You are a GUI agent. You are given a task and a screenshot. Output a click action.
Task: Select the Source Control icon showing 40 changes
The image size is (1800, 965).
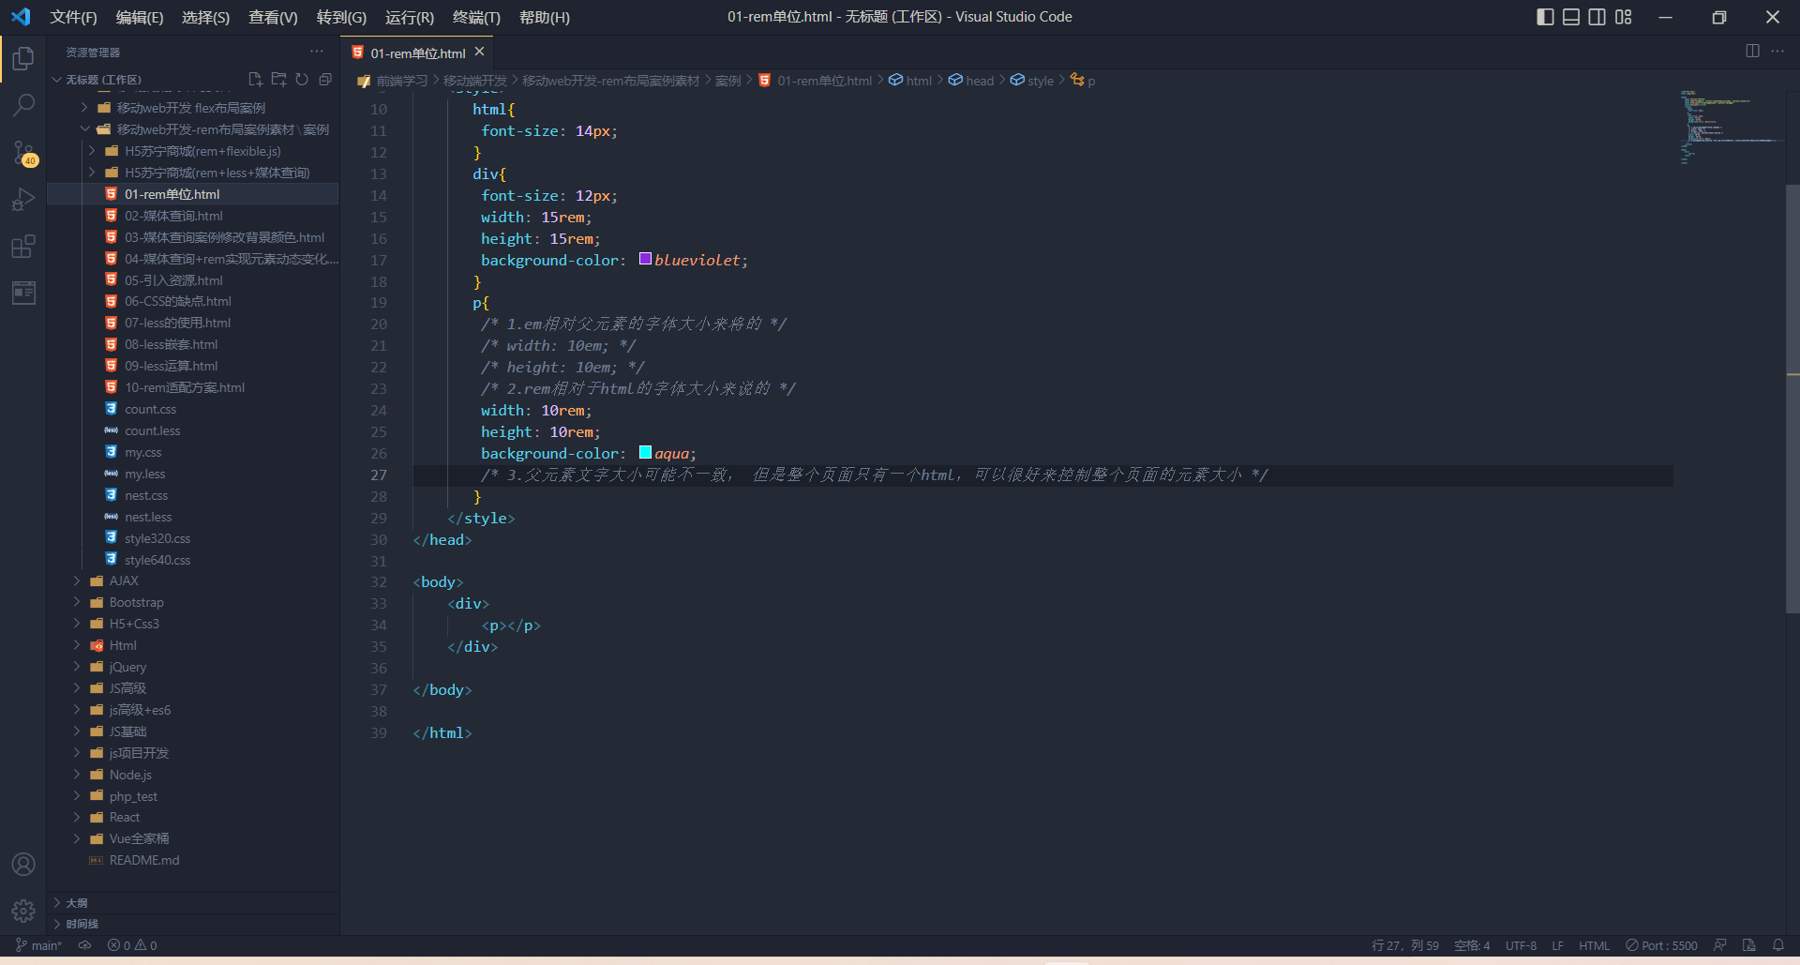tap(23, 153)
